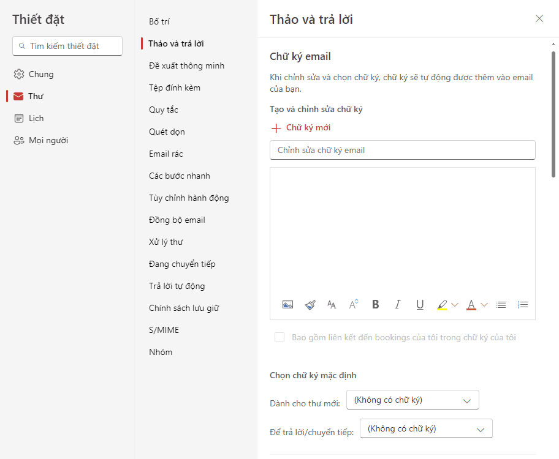
Task: Open Để trả lời/chuyển tiếp signature dropdown
Action: click(426, 428)
